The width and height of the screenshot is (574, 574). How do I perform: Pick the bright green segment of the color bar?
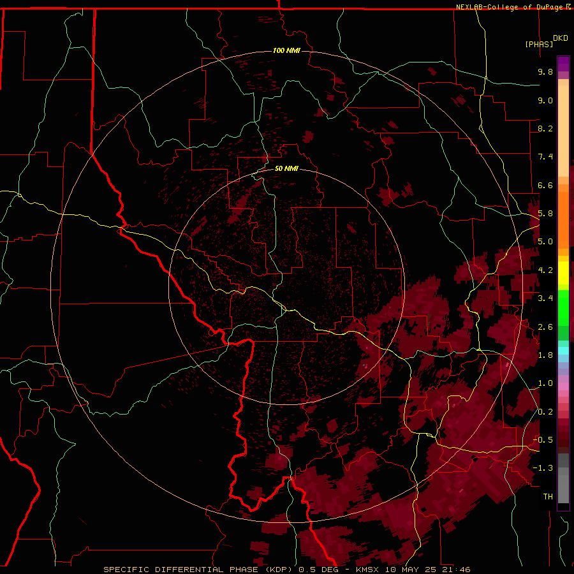tap(563, 309)
